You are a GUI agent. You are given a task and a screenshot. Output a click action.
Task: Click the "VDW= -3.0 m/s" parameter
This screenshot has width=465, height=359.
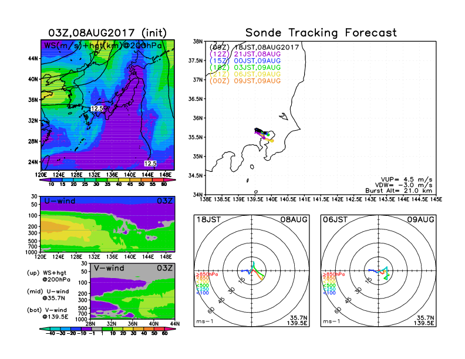point(403,185)
